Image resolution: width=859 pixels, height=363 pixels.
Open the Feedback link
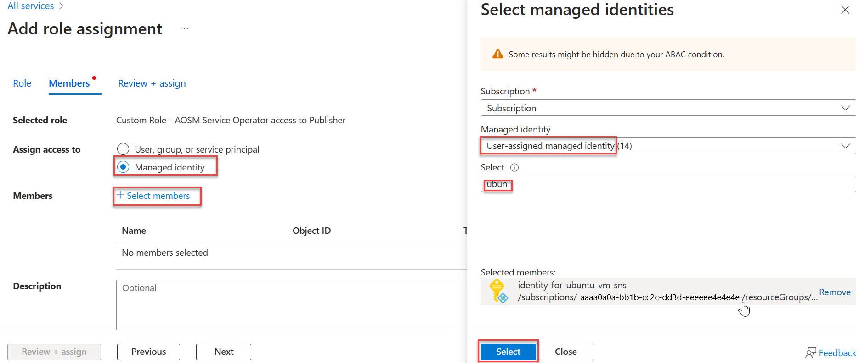[x=837, y=353]
